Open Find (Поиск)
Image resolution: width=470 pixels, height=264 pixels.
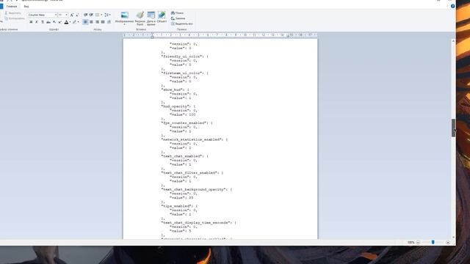pyautogui.click(x=178, y=13)
